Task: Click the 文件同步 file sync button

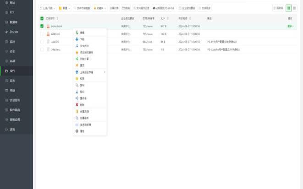Action: pyautogui.click(x=204, y=8)
